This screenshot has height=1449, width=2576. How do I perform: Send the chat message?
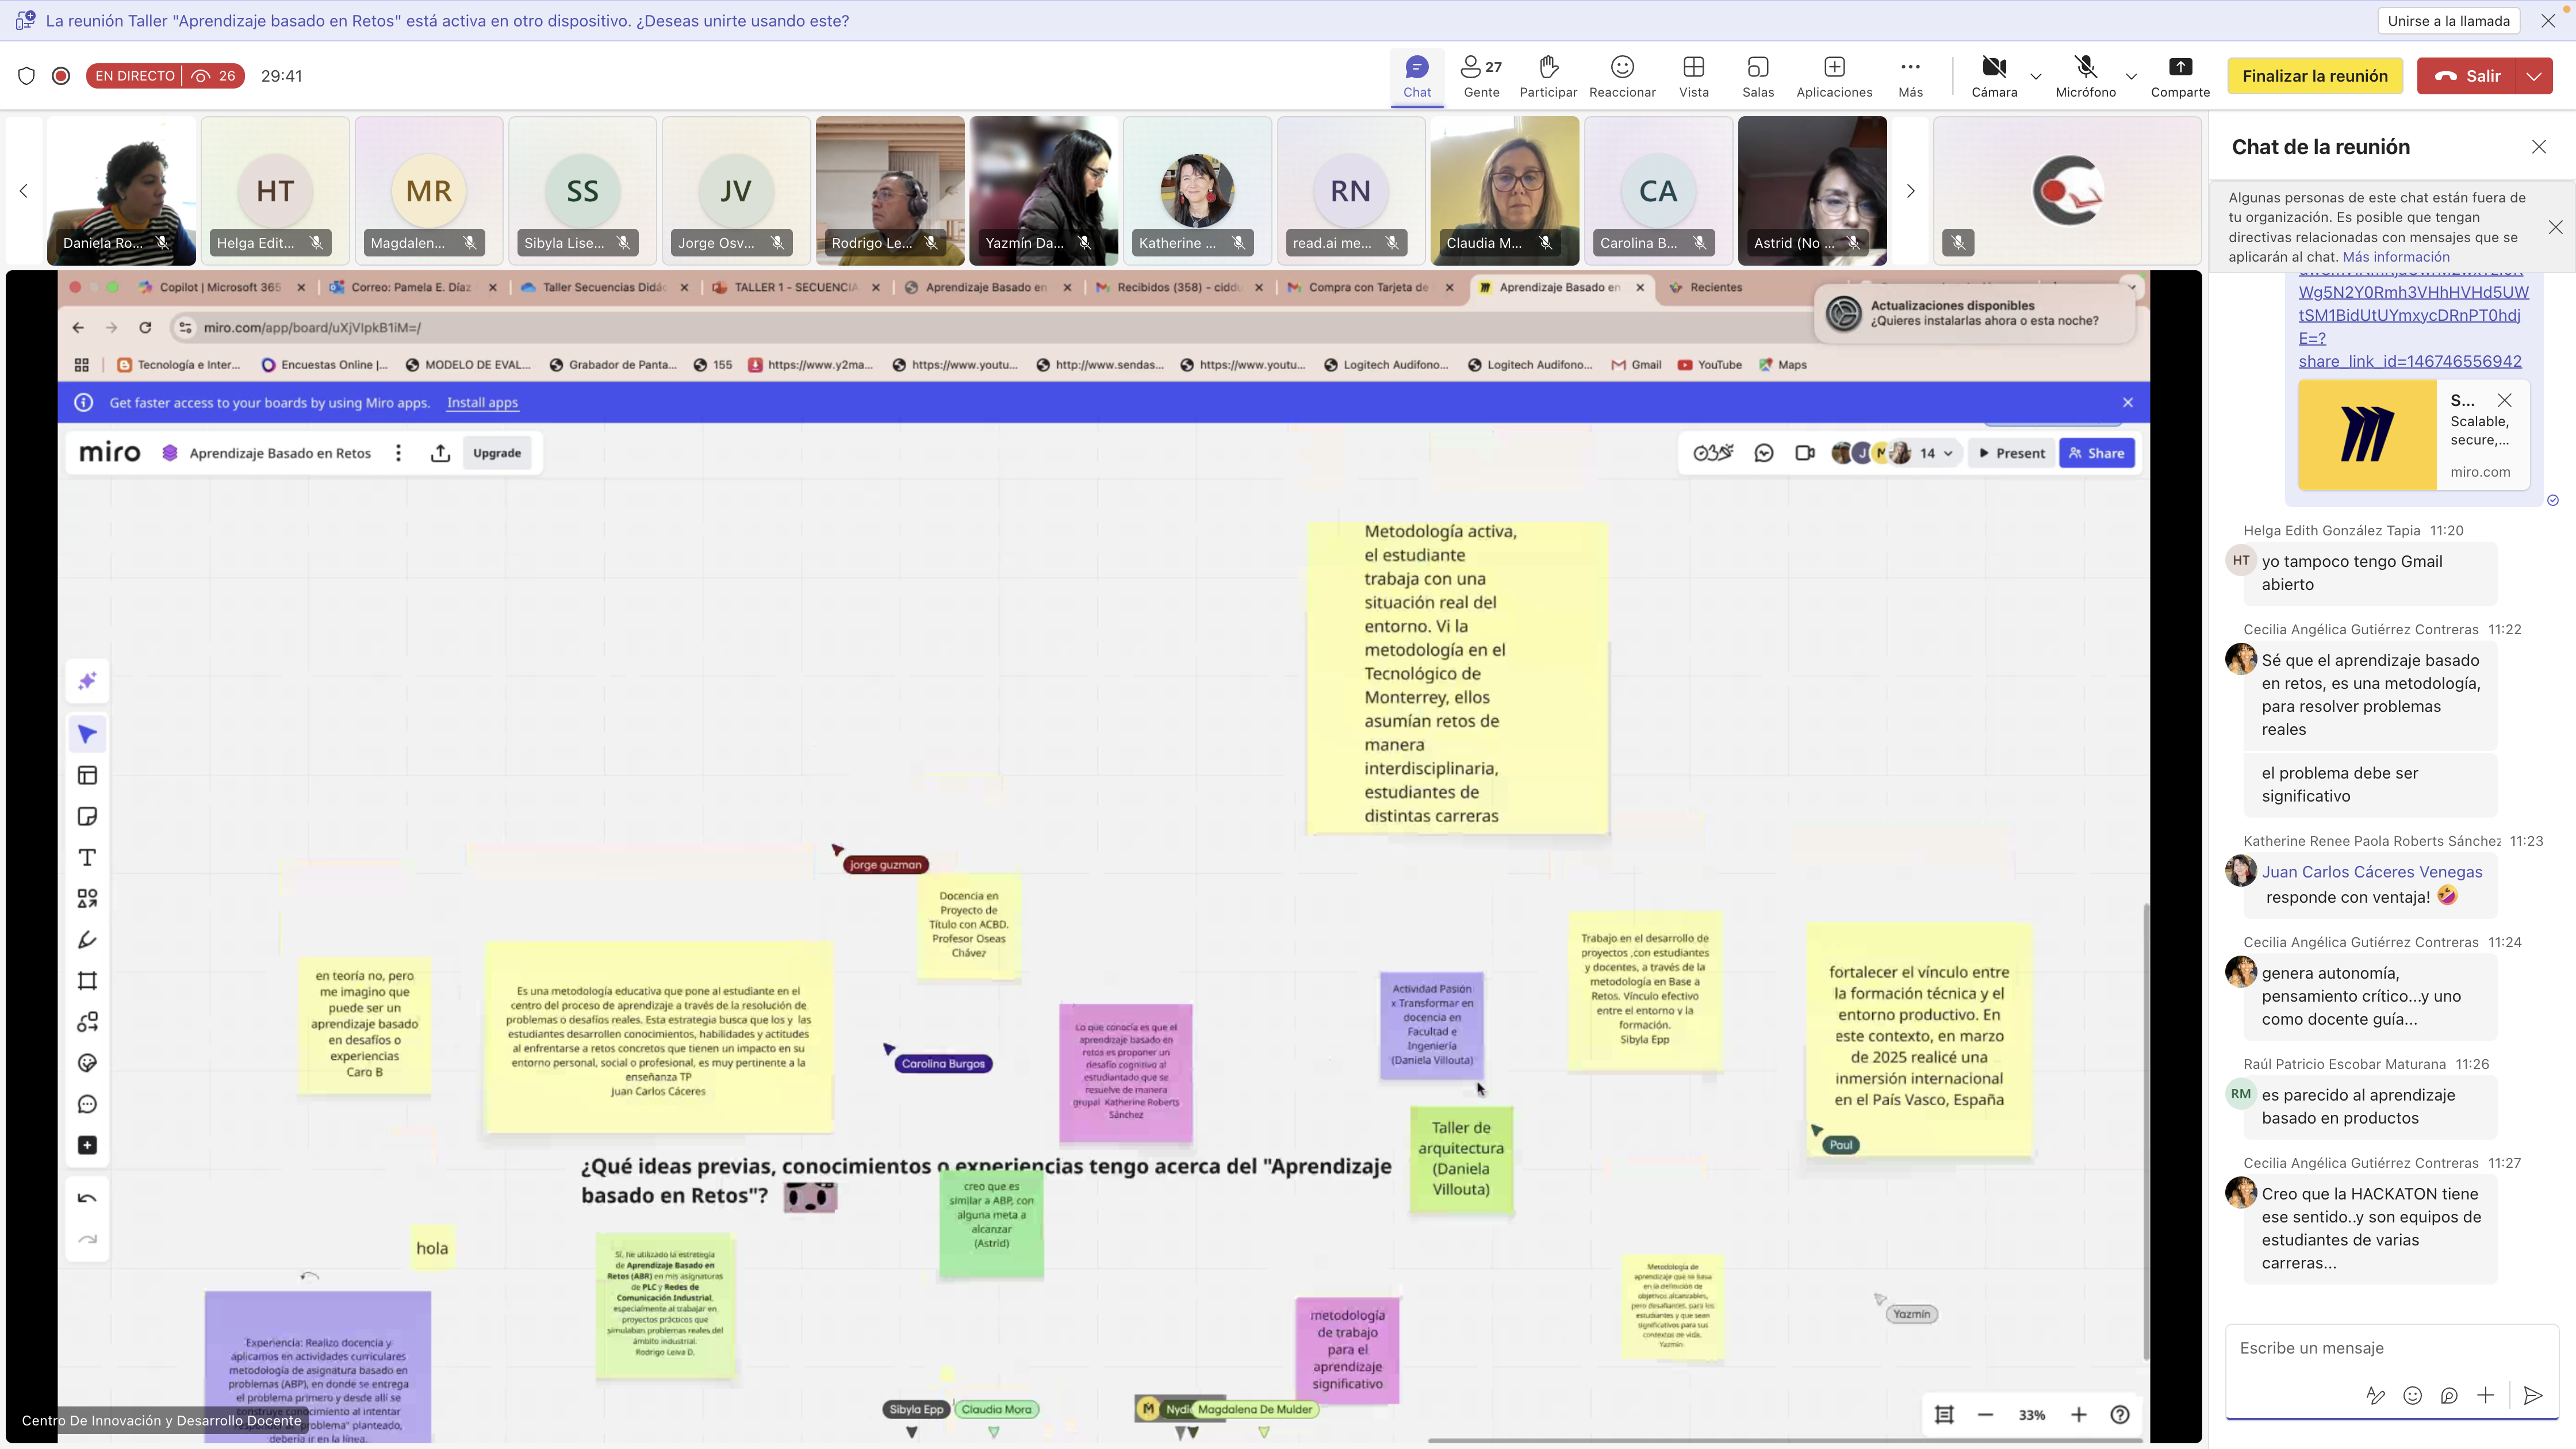point(2532,1396)
